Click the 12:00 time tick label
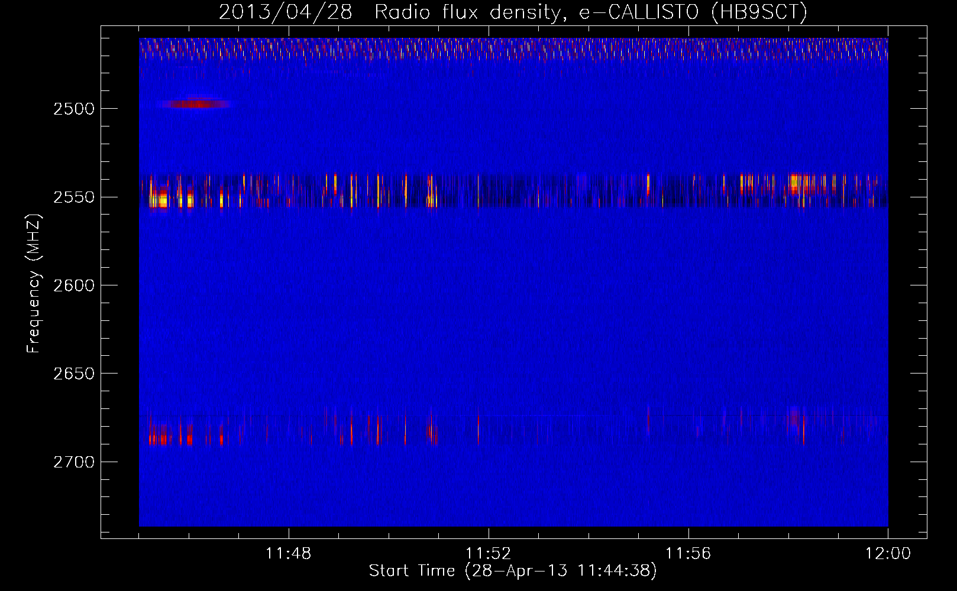 (x=888, y=554)
